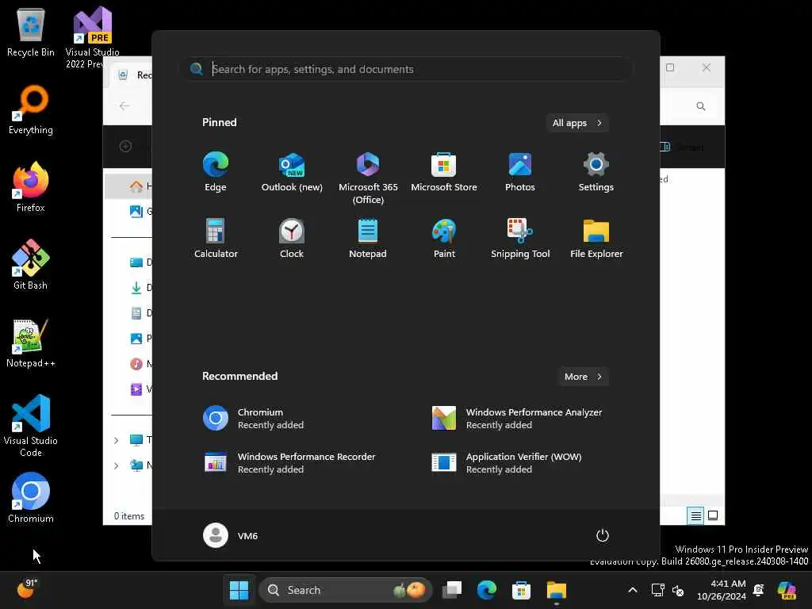The width and height of the screenshot is (812, 609).
Task: Click the muted volume tray icon
Action: [678, 590]
